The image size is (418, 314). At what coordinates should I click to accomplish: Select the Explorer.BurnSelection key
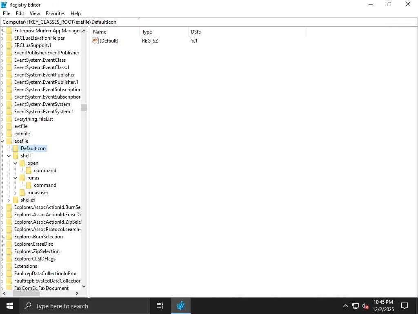tap(38, 237)
